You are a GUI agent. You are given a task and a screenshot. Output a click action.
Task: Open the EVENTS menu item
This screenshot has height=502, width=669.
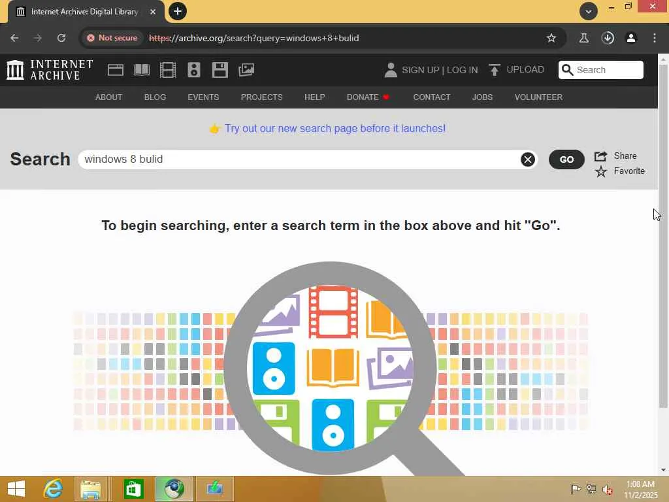coord(203,97)
